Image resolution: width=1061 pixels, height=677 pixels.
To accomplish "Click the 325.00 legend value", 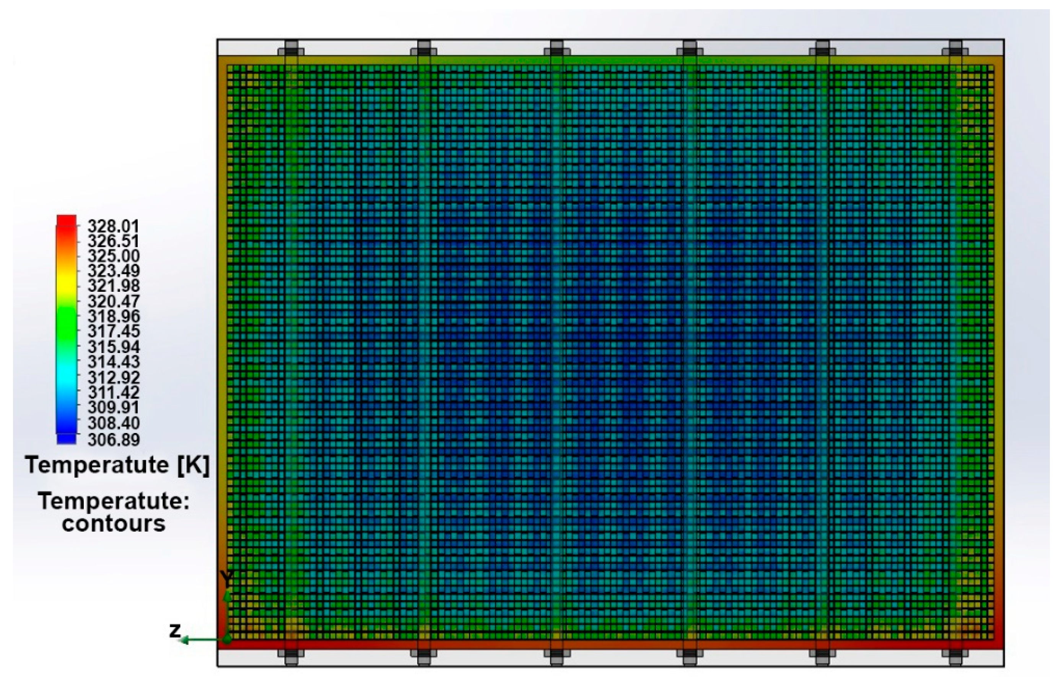I will (x=113, y=256).
